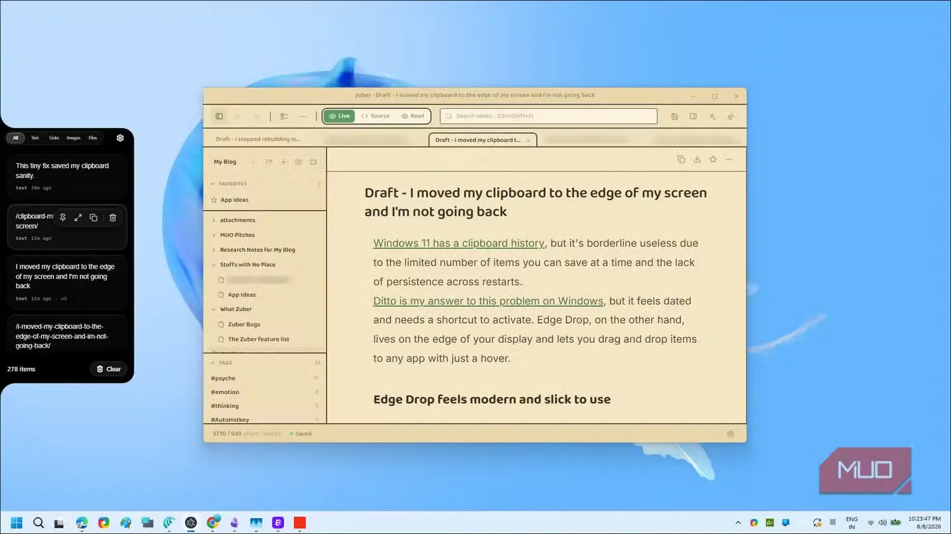Copy note using the copy icon above the note

pyautogui.click(x=681, y=159)
